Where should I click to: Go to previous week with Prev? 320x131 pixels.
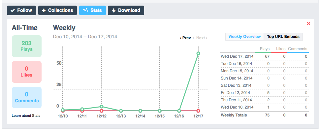point(185,38)
